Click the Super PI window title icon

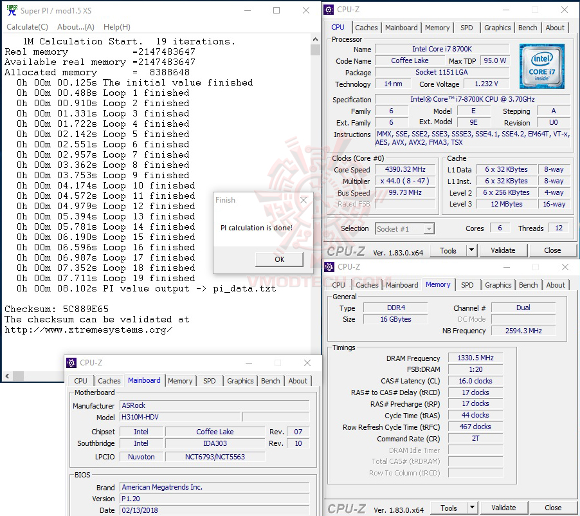[12, 10]
